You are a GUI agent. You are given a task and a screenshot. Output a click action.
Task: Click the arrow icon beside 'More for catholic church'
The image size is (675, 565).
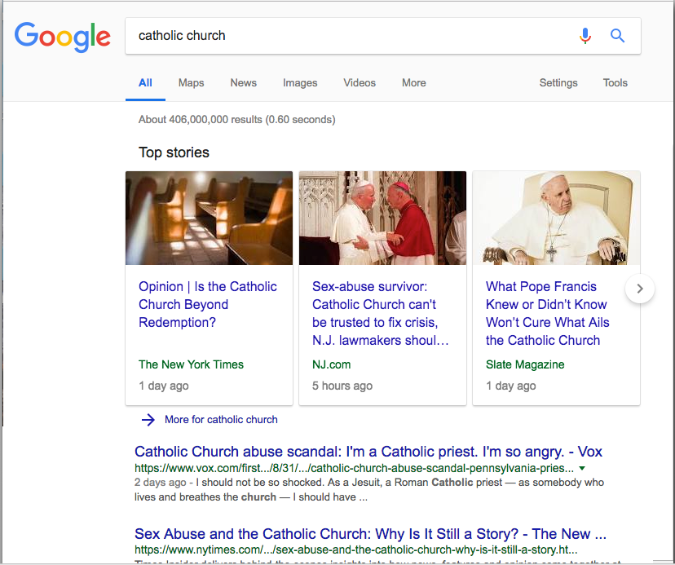tap(148, 419)
